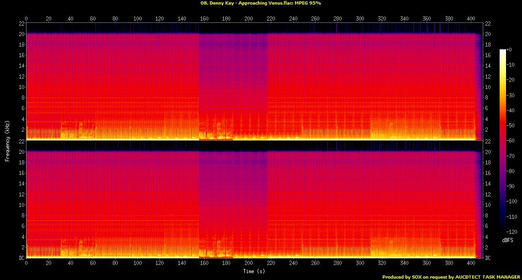Select the 400 tick on the top time axis
This screenshot has width=522, height=280.
[471, 19]
